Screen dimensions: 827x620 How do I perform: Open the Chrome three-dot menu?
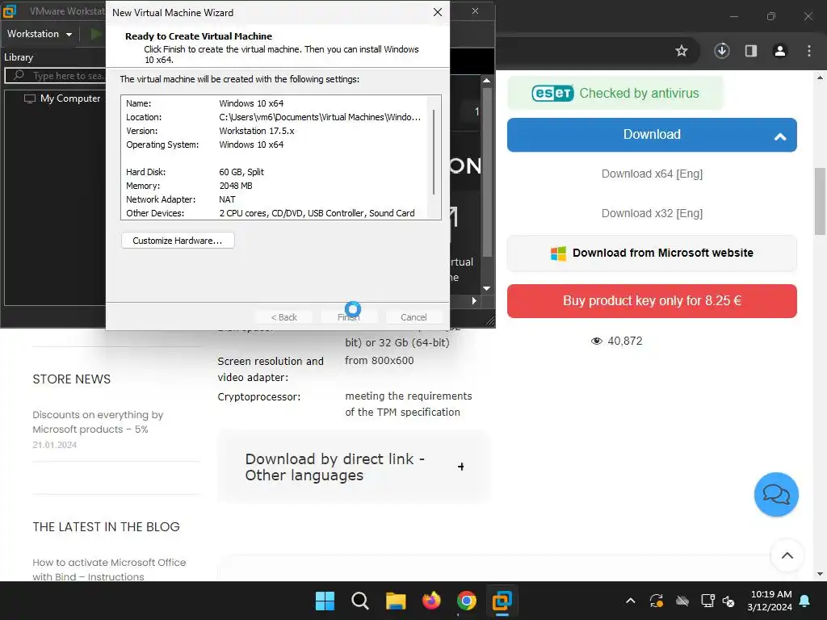pos(809,51)
